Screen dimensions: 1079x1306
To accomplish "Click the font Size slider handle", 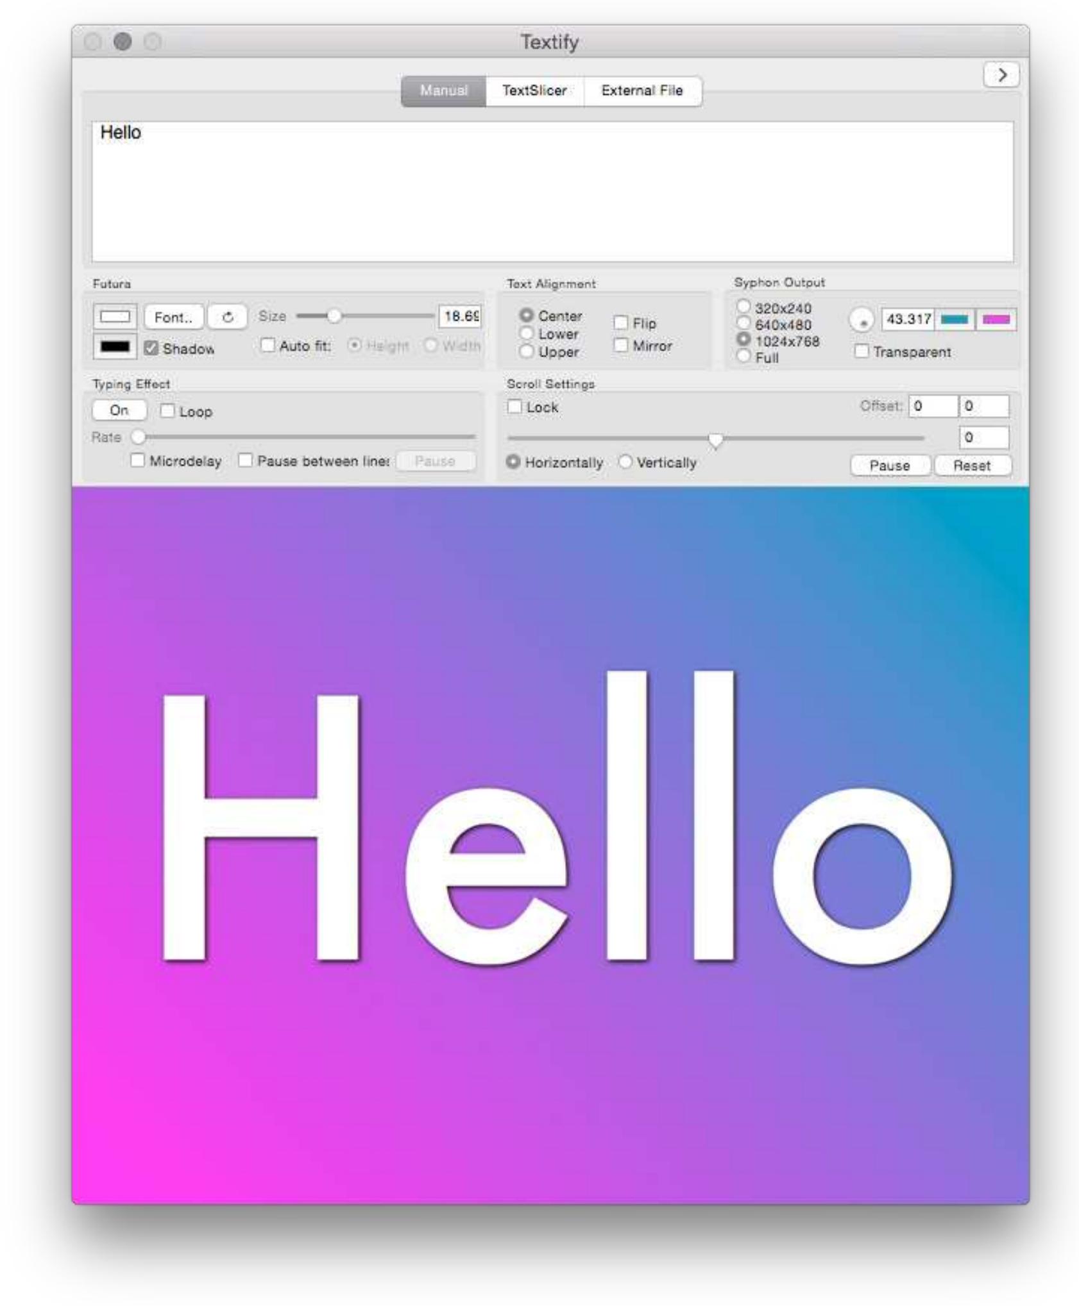I will click(334, 315).
